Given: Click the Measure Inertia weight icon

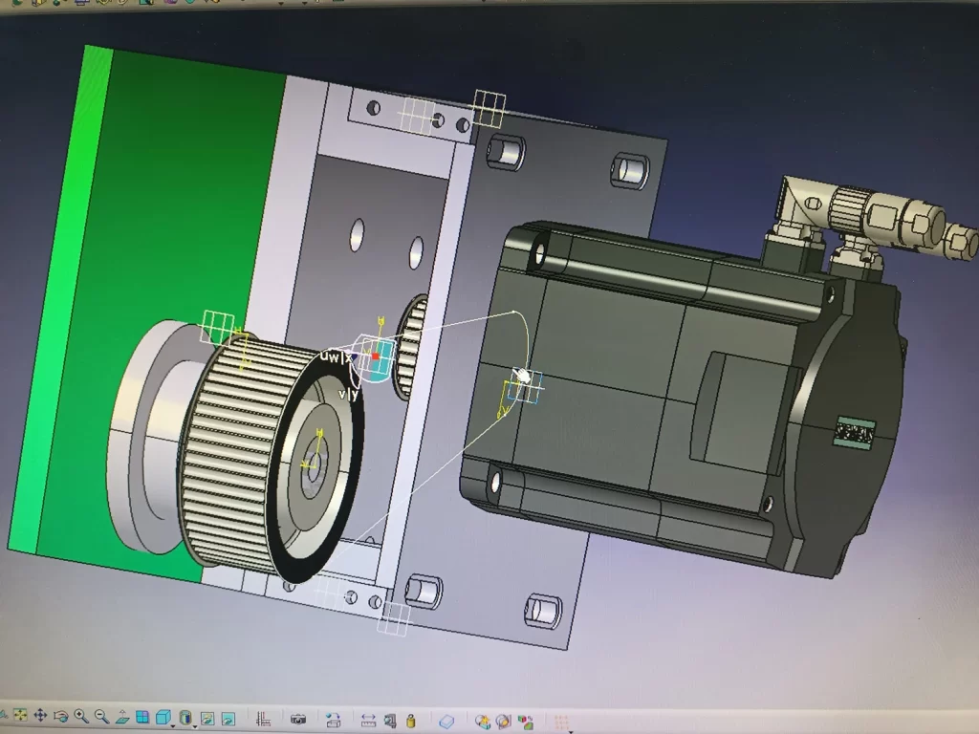Looking at the screenshot, I should click(410, 720).
